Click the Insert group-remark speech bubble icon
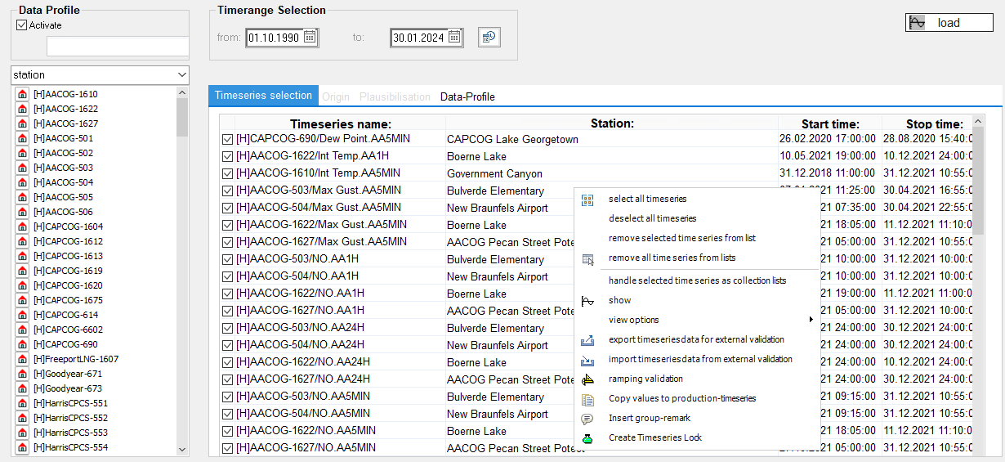Image resolution: width=1005 pixels, height=462 pixels. click(587, 418)
